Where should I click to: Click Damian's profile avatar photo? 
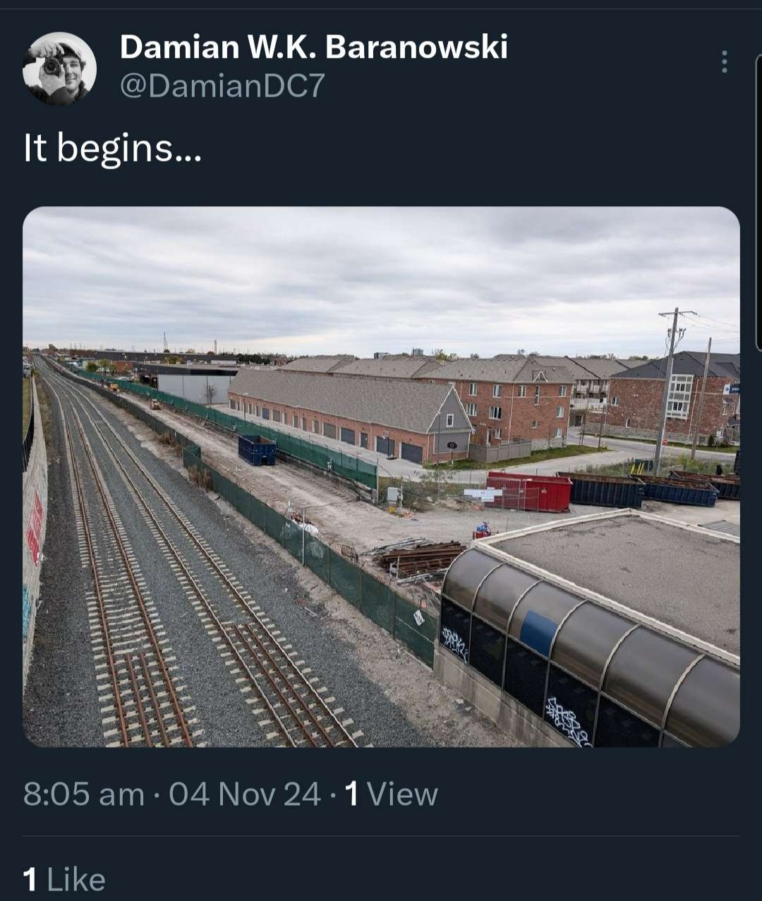coord(59,68)
